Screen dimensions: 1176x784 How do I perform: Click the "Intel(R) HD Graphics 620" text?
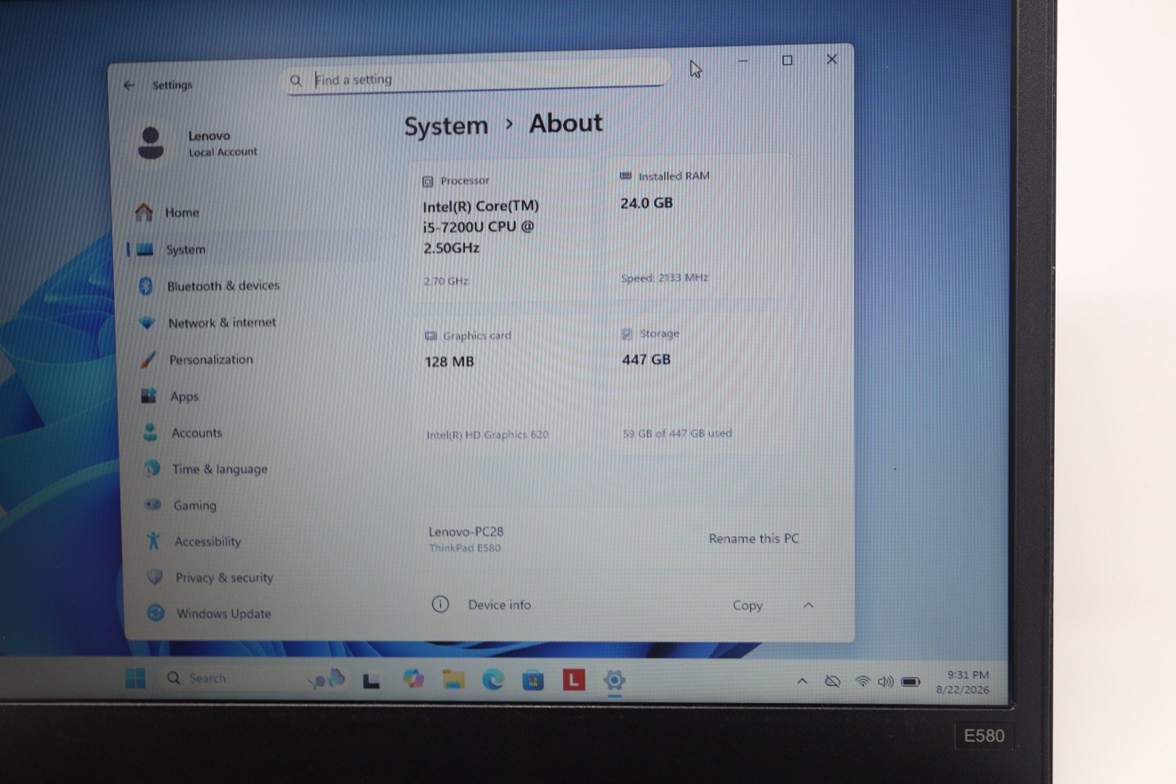(487, 435)
